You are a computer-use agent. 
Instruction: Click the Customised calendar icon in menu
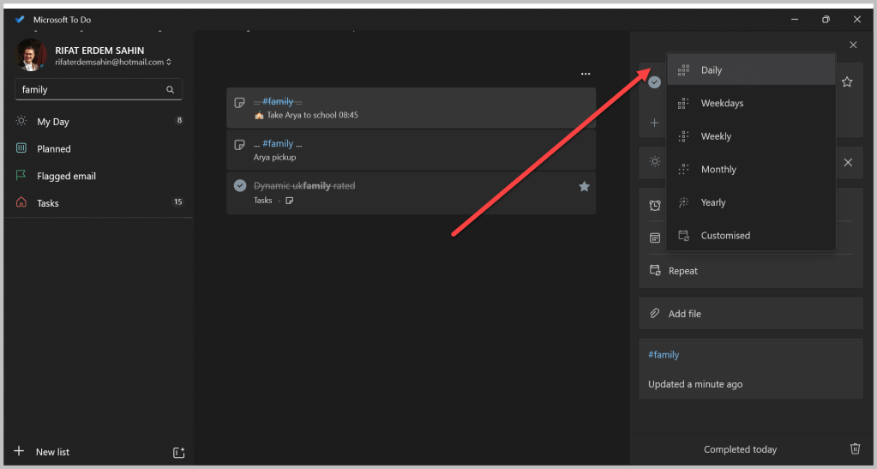click(x=683, y=235)
